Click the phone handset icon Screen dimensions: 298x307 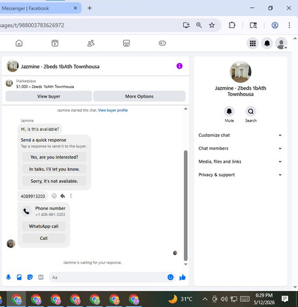pos(26,211)
